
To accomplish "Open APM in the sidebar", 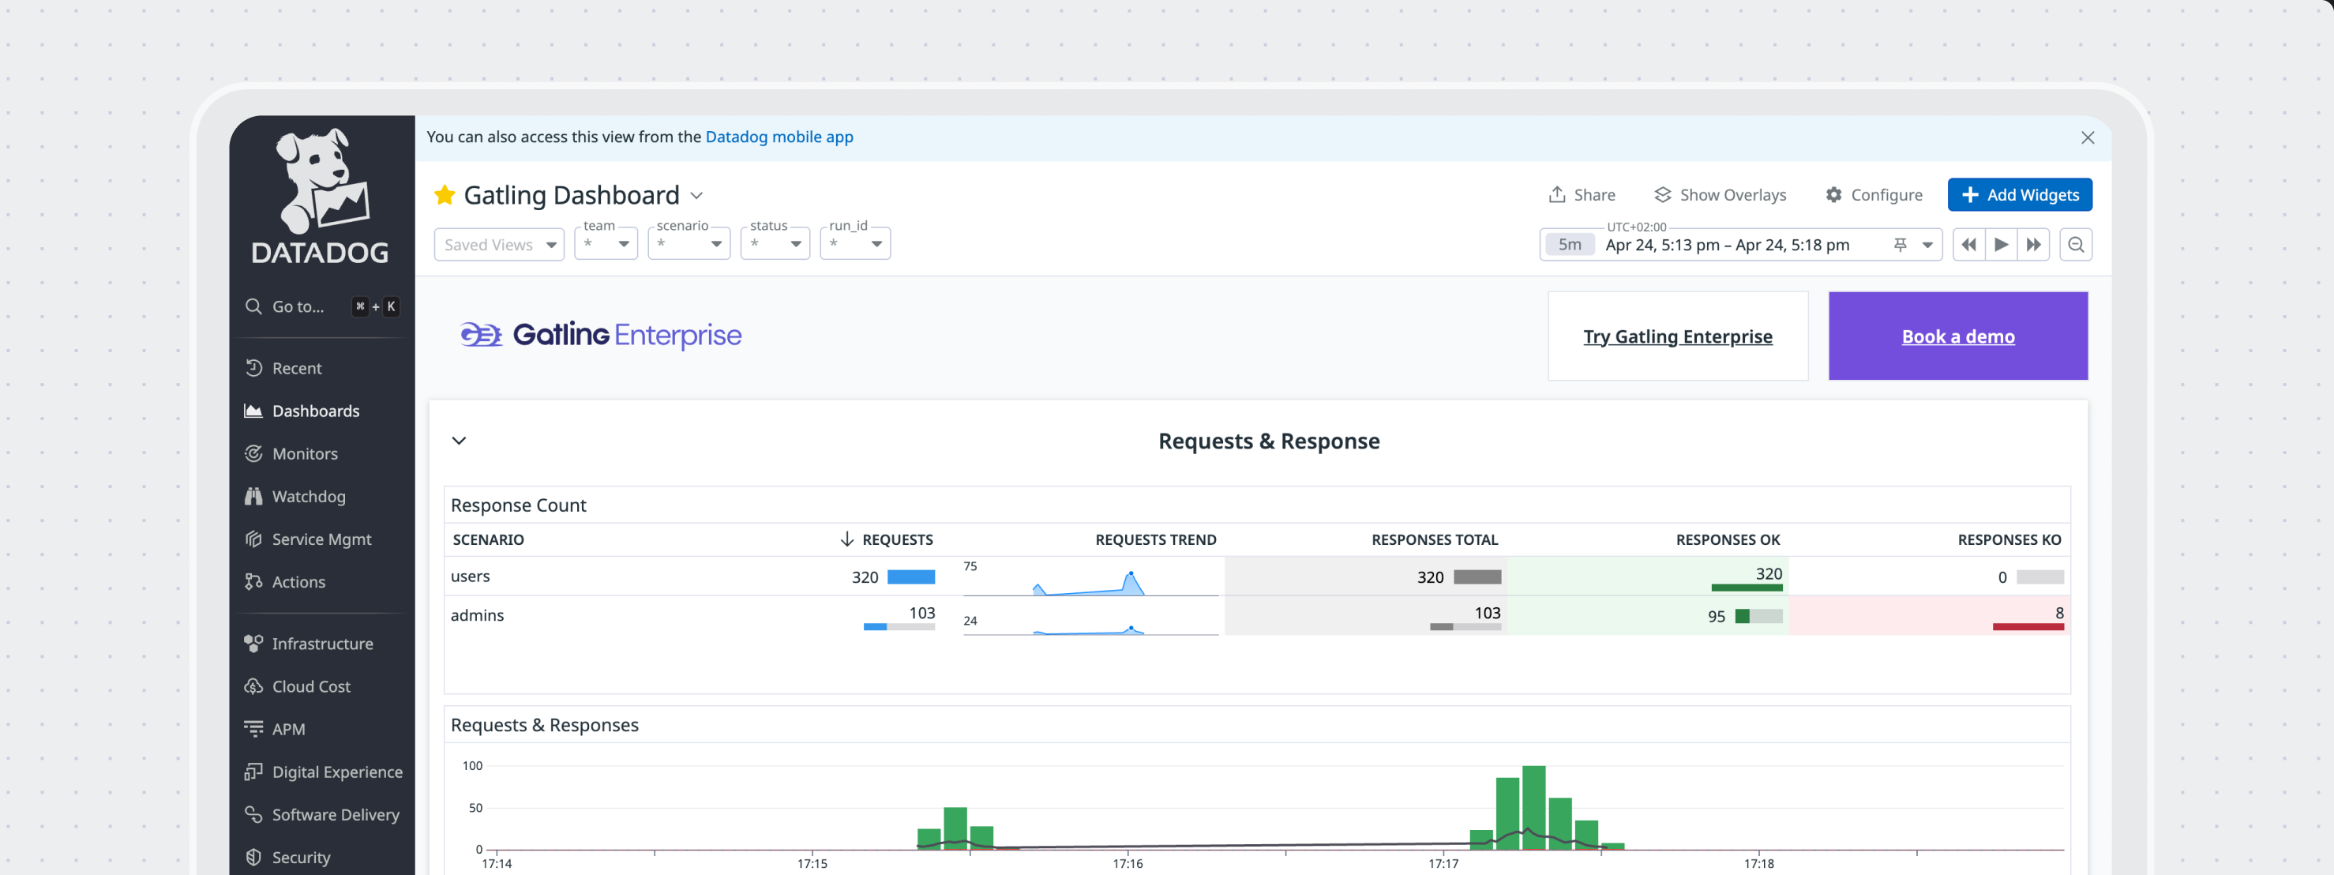I will click(x=288, y=728).
